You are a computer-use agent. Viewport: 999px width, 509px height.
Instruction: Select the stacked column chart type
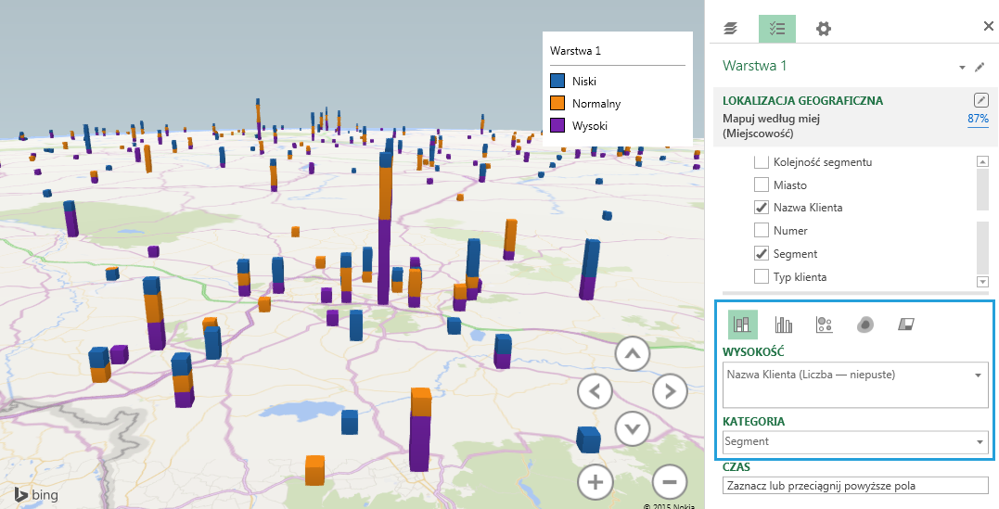[x=742, y=324]
